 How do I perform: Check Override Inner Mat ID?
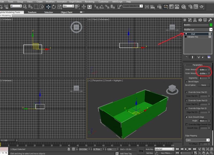pos(186,92)
